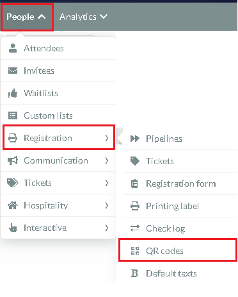The width and height of the screenshot is (238, 297).
Task: Click the Custom lists table icon
Action: pos(13,115)
